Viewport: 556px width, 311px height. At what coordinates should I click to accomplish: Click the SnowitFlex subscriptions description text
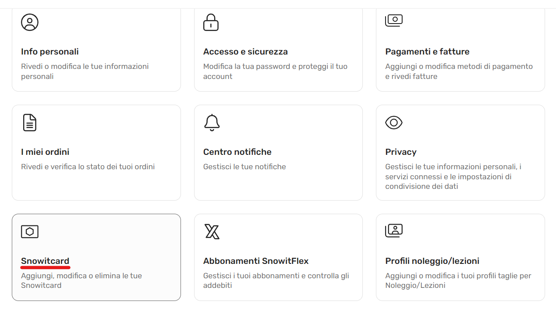[276, 280]
